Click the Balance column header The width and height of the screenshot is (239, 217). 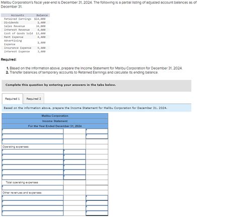(42, 15)
